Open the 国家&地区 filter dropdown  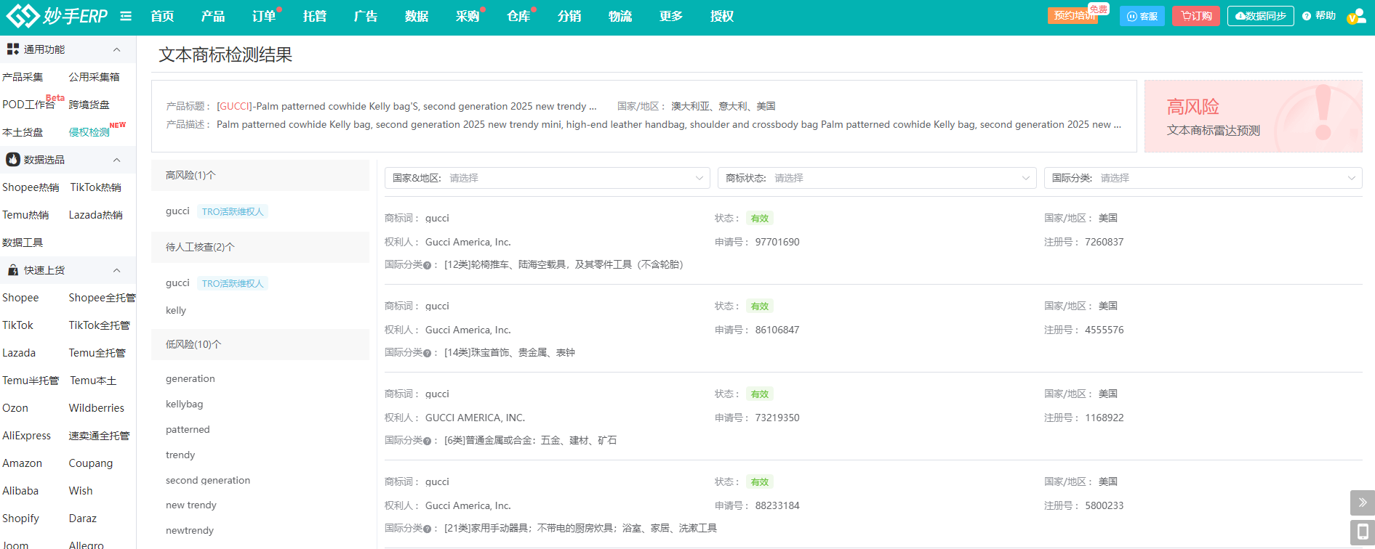[x=548, y=178]
